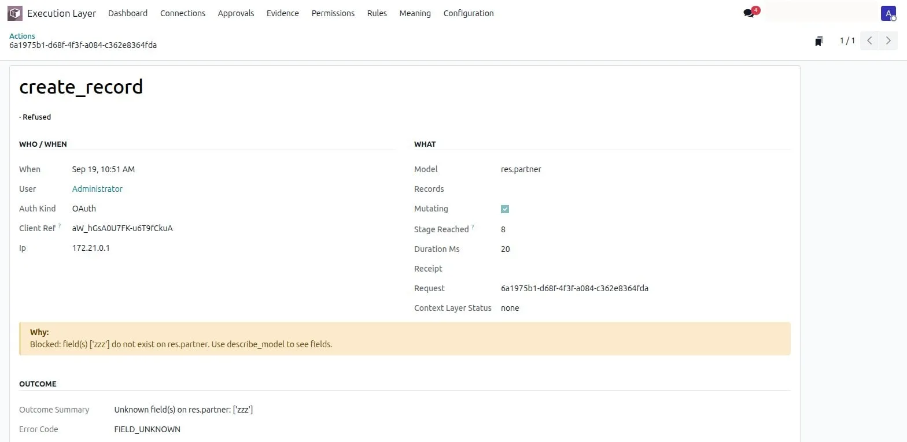This screenshot has width=907, height=442.
Task: Go back to Actions breadcrumb
Action: (22, 36)
